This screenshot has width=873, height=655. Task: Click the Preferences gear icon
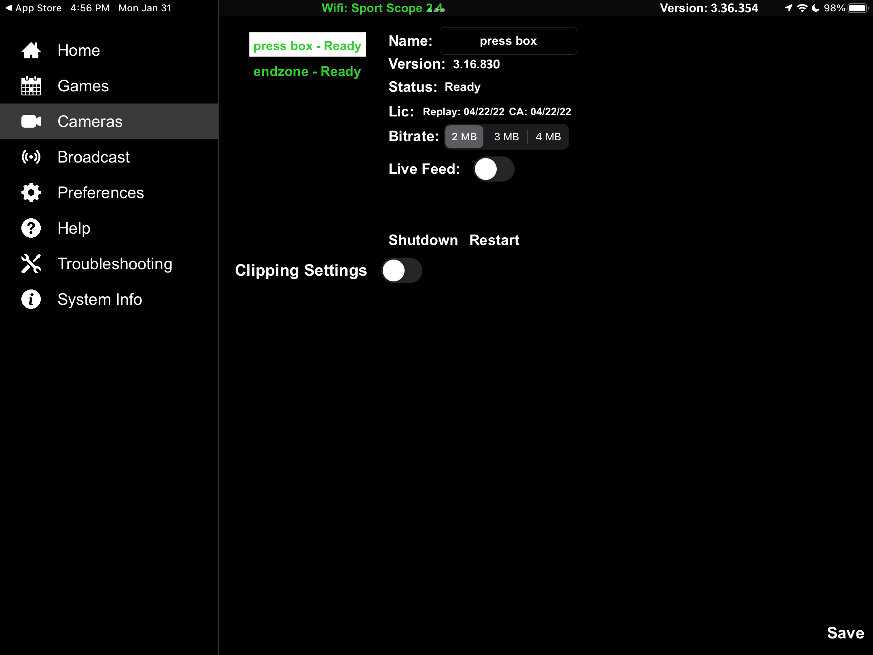tap(31, 192)
